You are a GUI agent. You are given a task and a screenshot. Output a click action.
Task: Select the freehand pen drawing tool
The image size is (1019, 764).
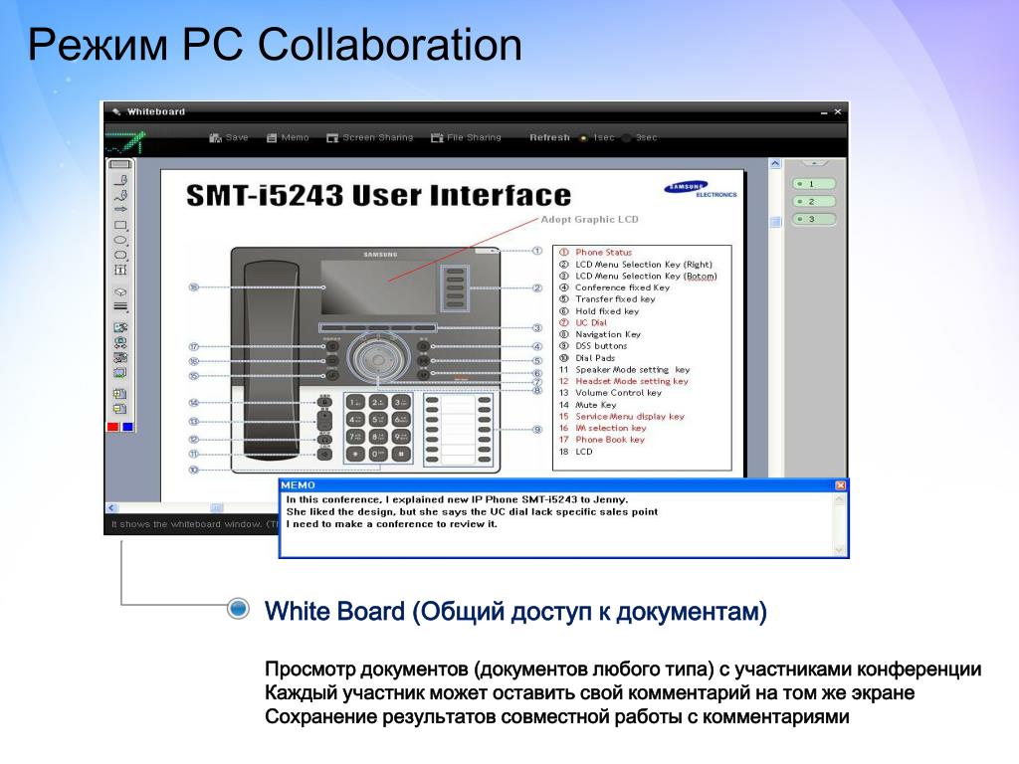[x=120, y=180]
